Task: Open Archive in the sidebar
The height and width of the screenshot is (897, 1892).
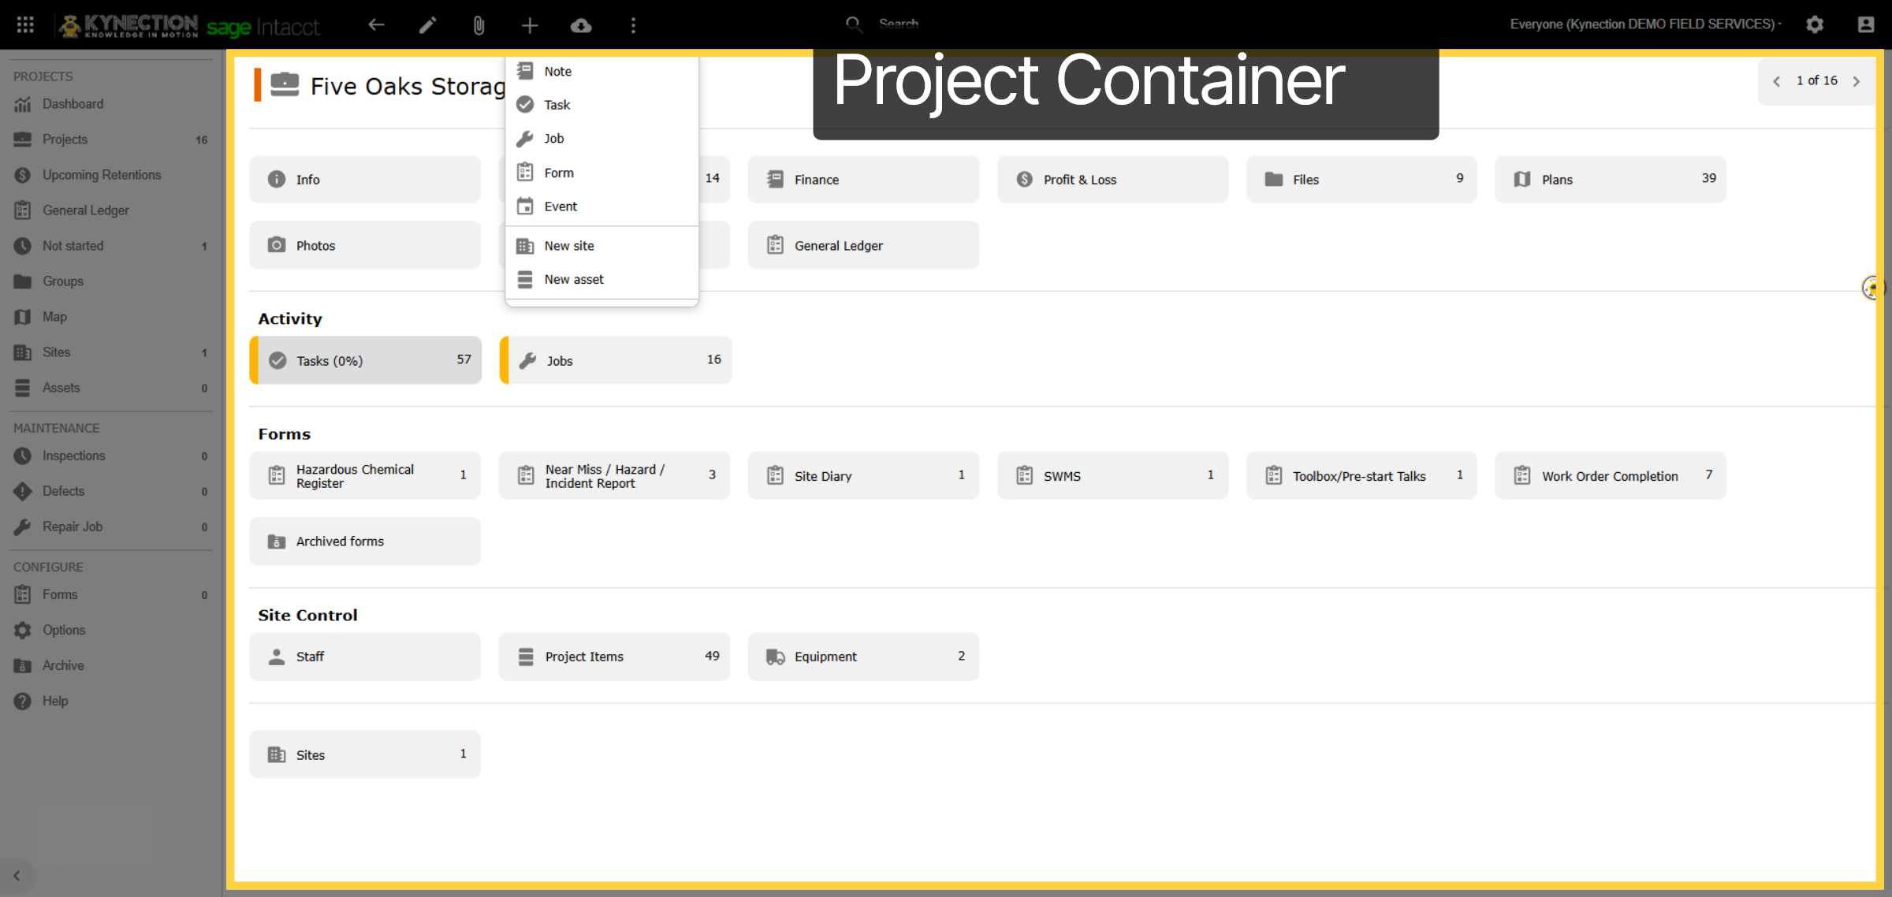Action: pyautogui.click(x=111, y=665)
